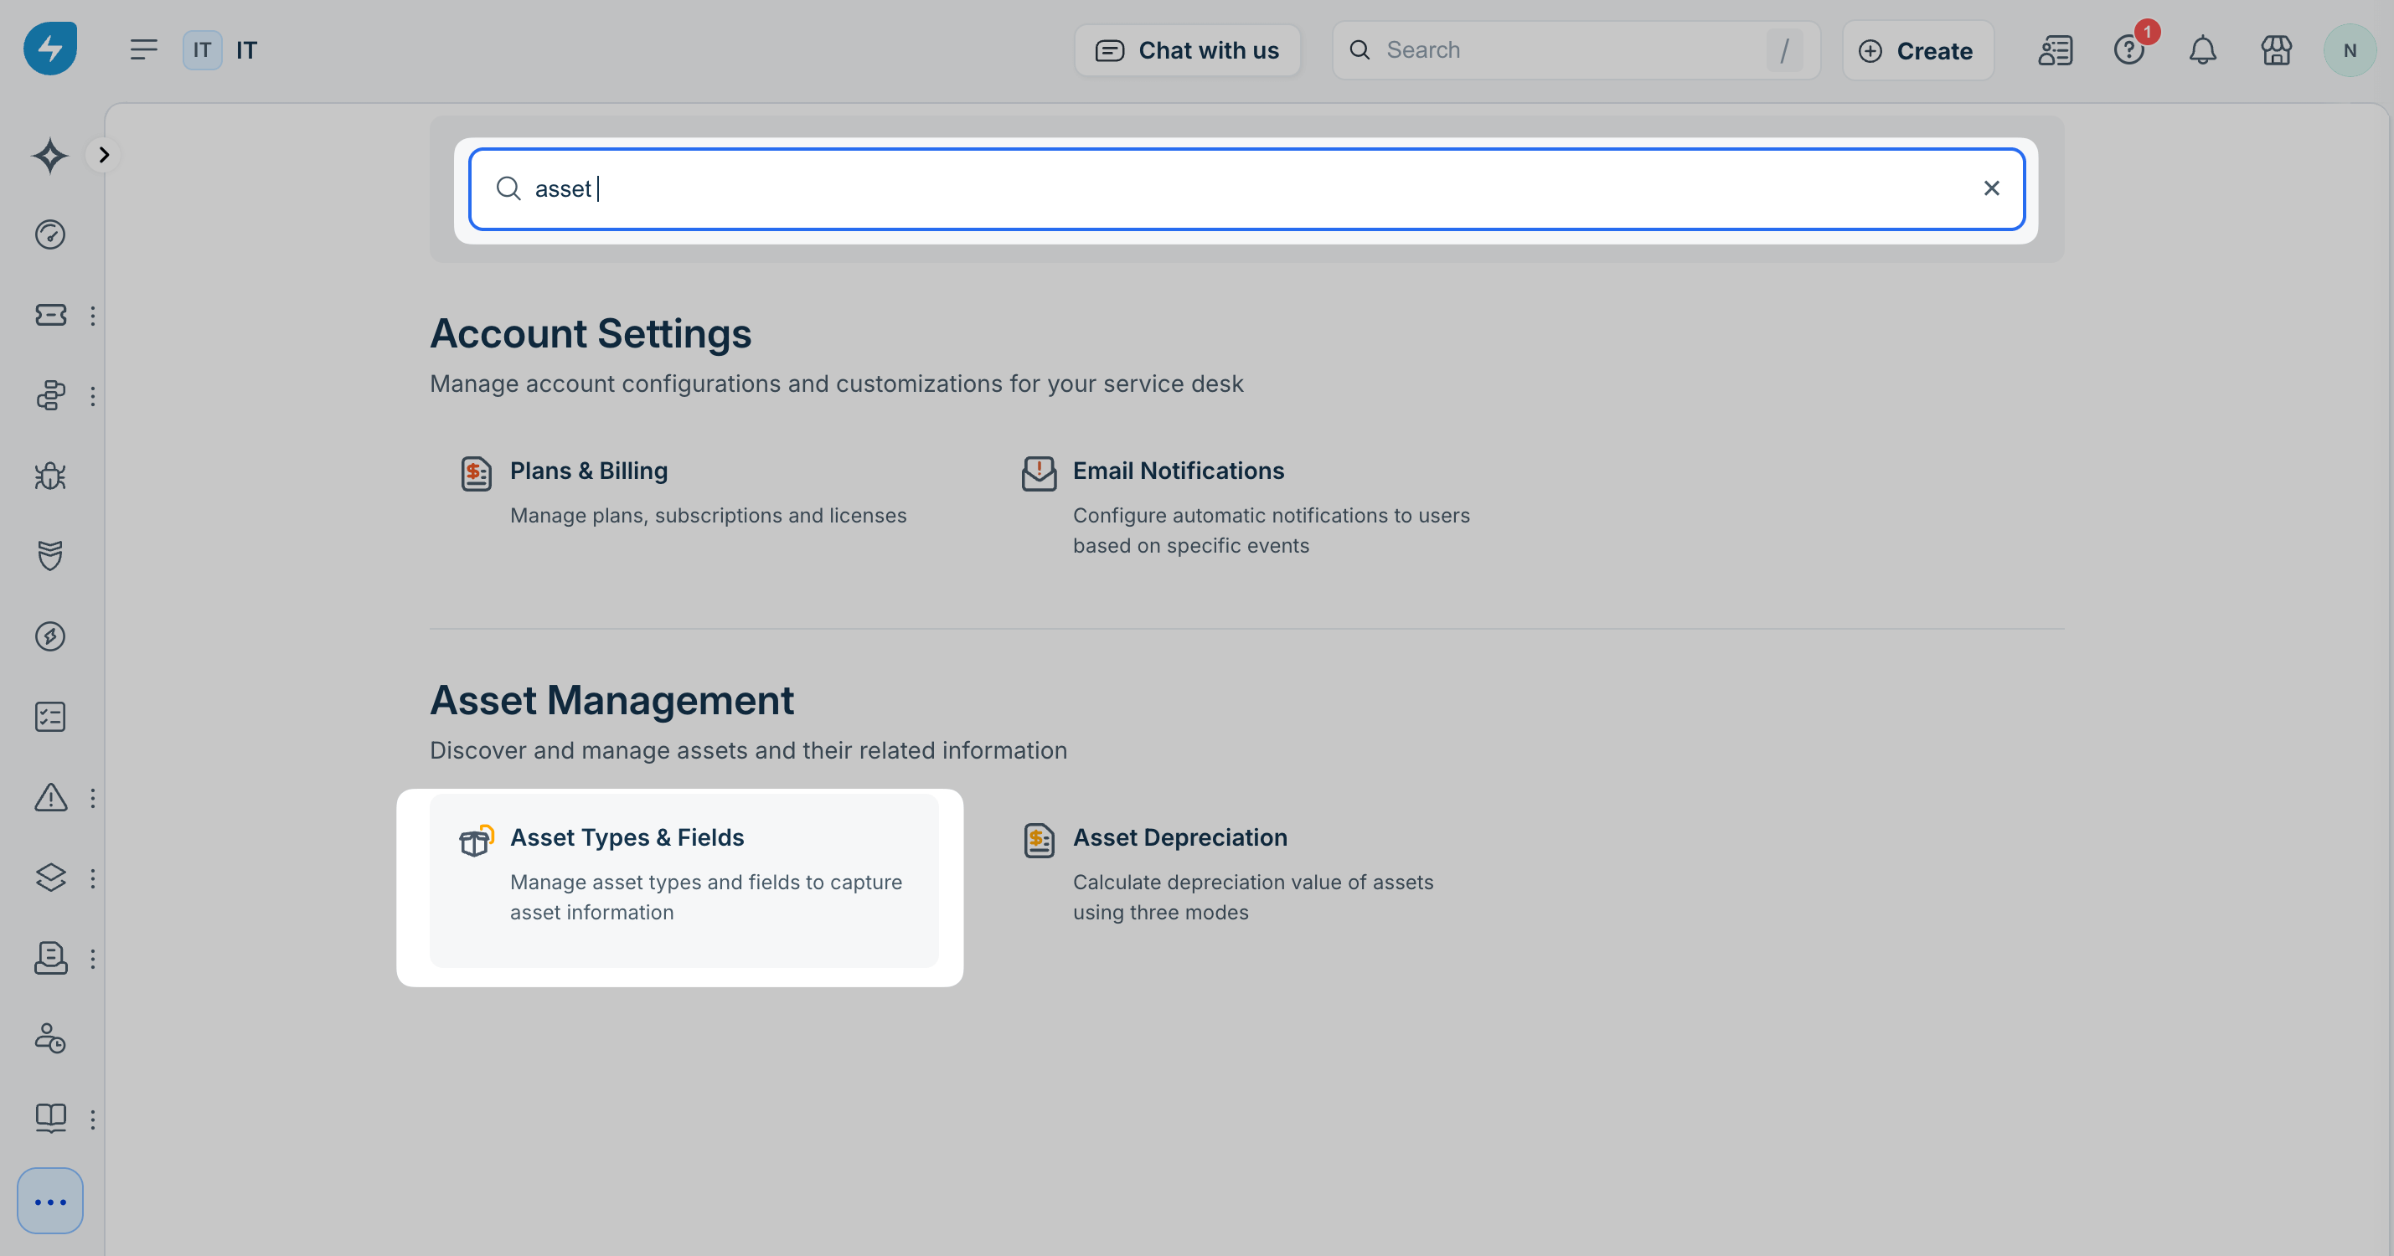2394x1256 pixels.
Task: Open the checklist icon in the sidebar
Action: coord(50,718)
